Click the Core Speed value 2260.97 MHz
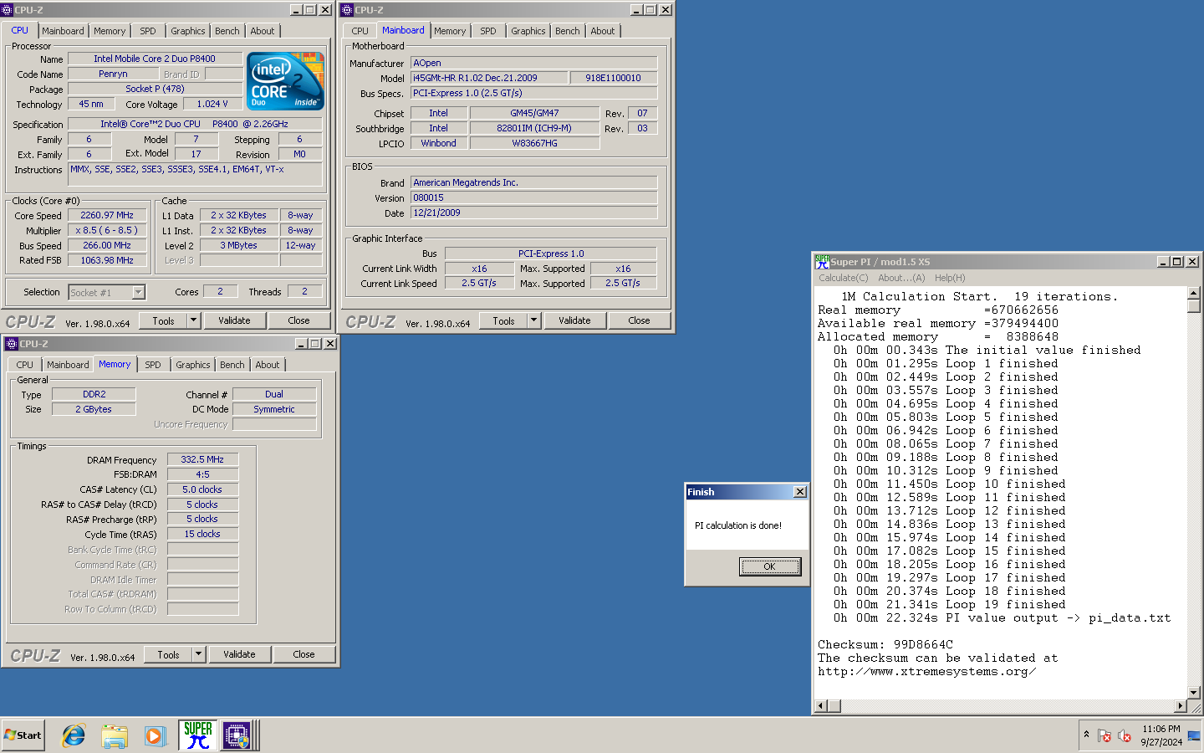Image resolution: width=1204 pixels, height=753 pixels. pyautogui.click(x=107, y=215)
